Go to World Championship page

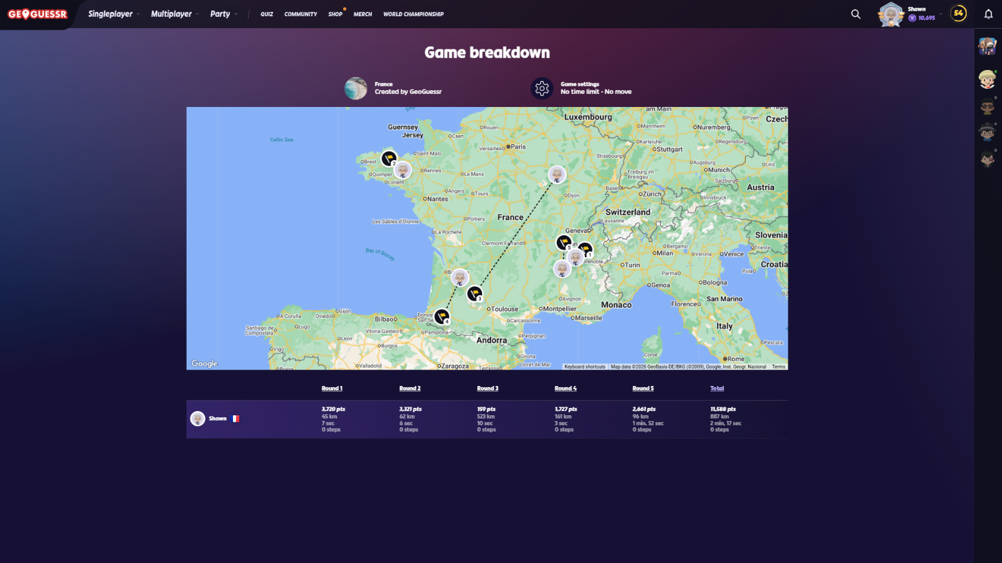pos(413,14)
